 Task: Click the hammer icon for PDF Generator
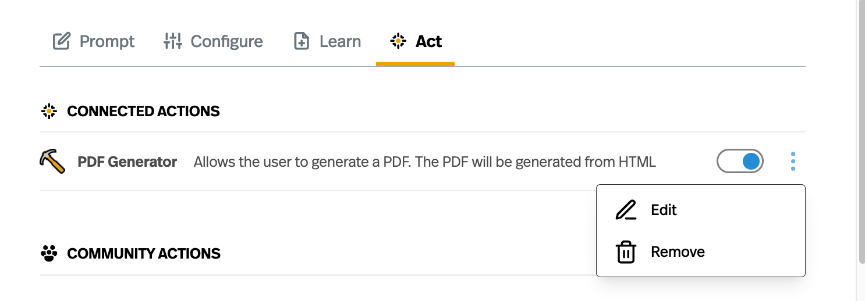52,161
